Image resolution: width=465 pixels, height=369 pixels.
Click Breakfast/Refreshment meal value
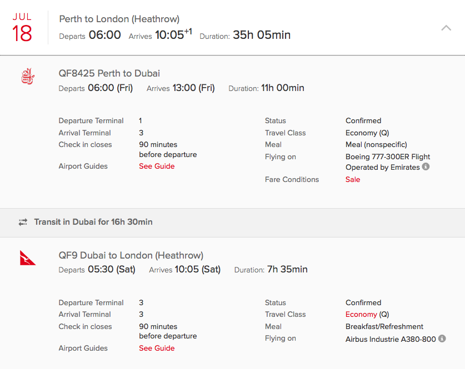tap(384, 326)
